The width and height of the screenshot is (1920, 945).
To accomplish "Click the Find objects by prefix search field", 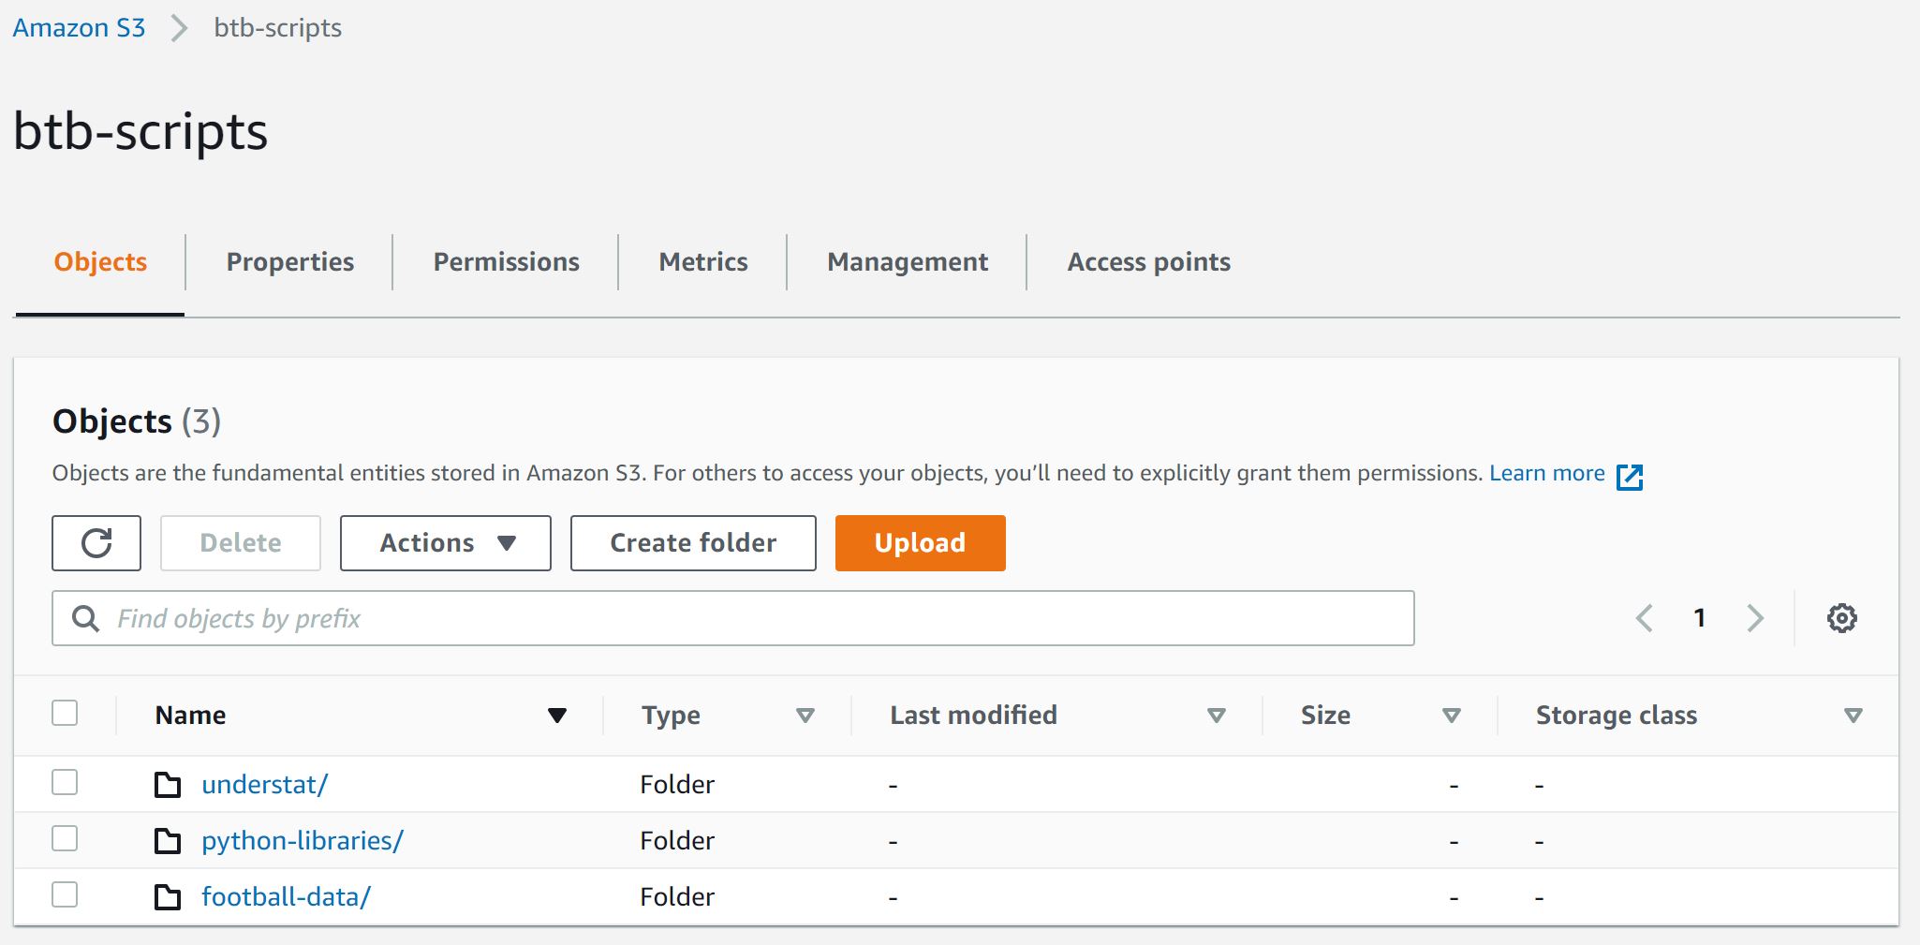I will 656,617.
